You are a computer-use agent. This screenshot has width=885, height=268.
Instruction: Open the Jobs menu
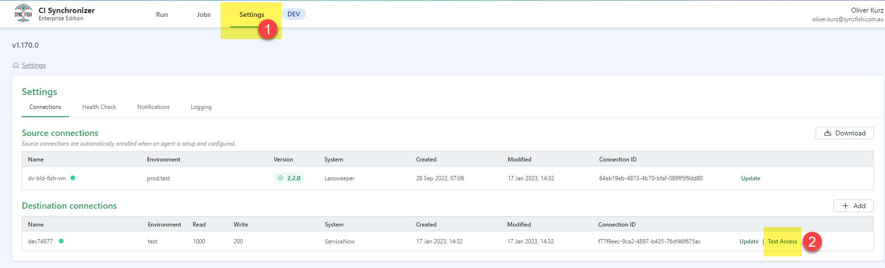tap(204, 14)
